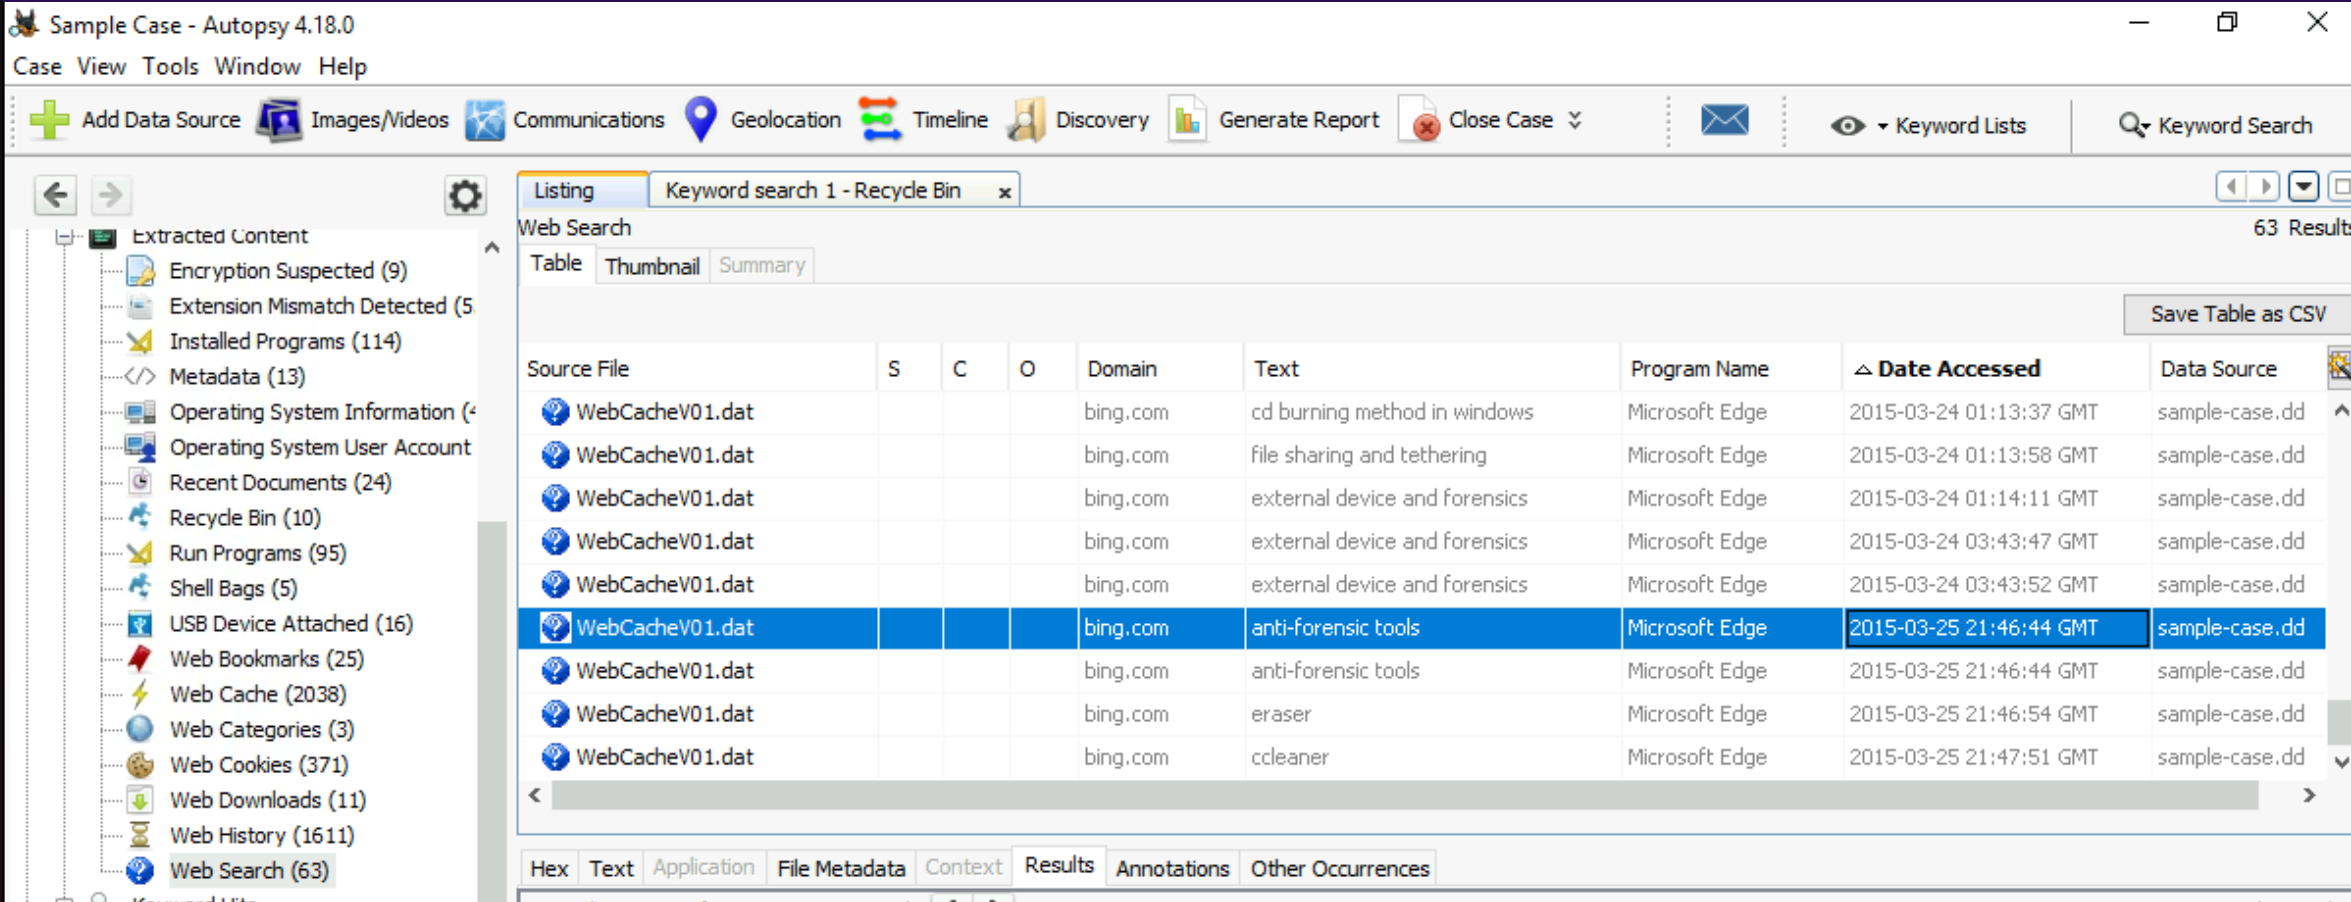The height and width of the screenshot is (902, 2351).
Task: Open the View menu
Action: (101, 67)
